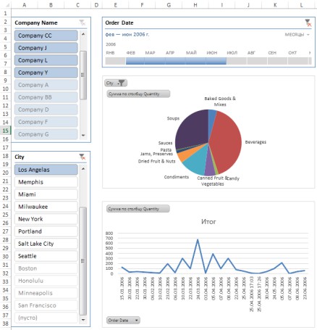Toggle Company CC in slicer
The width and height of the screenshot is (317, 330).
pos(46,36)
